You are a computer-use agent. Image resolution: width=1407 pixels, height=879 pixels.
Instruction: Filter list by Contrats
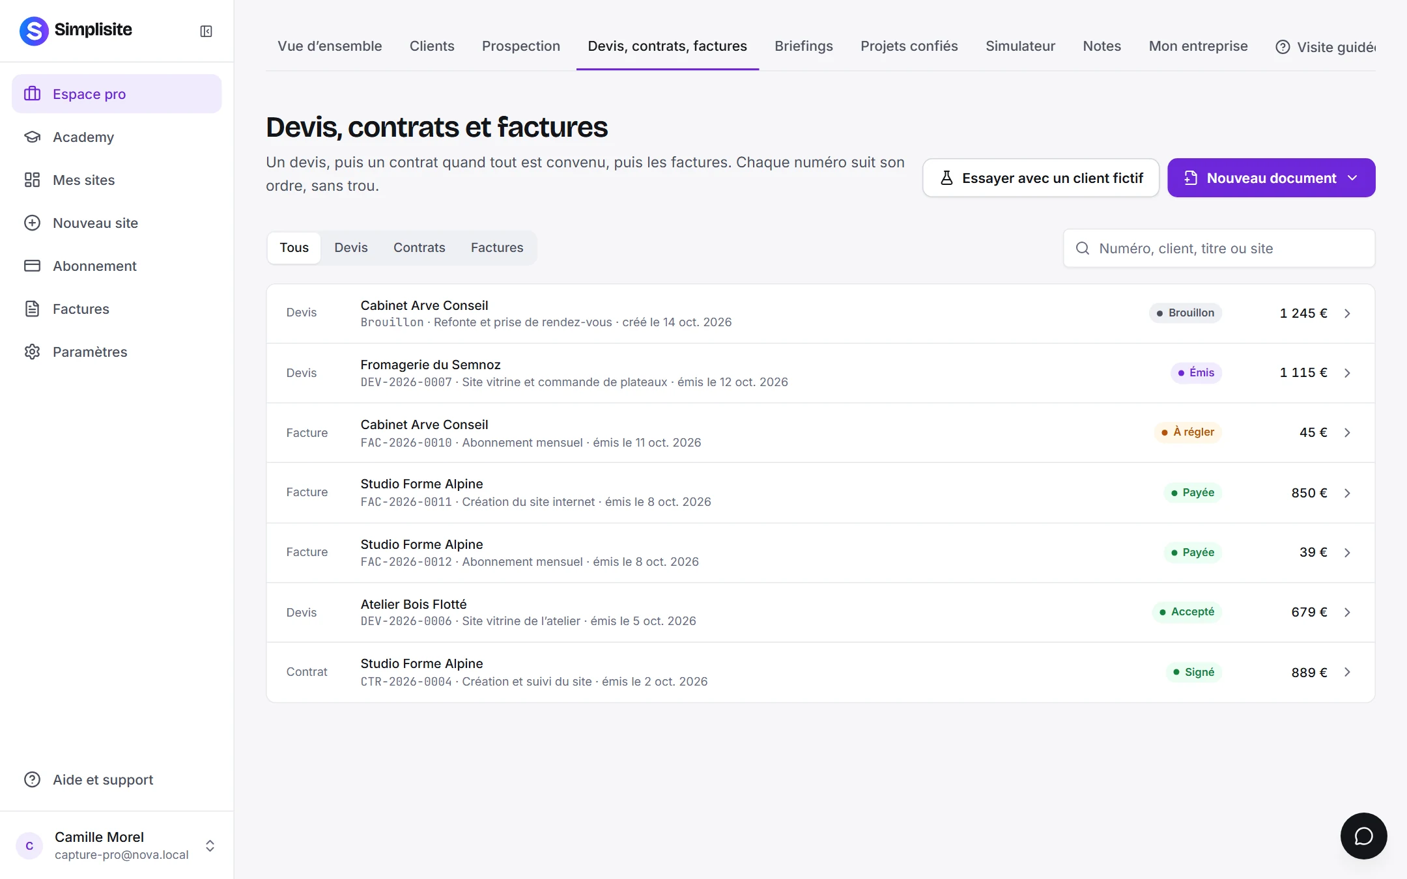coord(419,247)
